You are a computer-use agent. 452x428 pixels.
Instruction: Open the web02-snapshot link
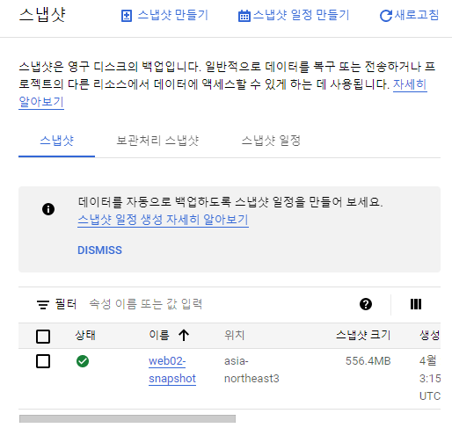pyautogui.click(x=172, y=370)
